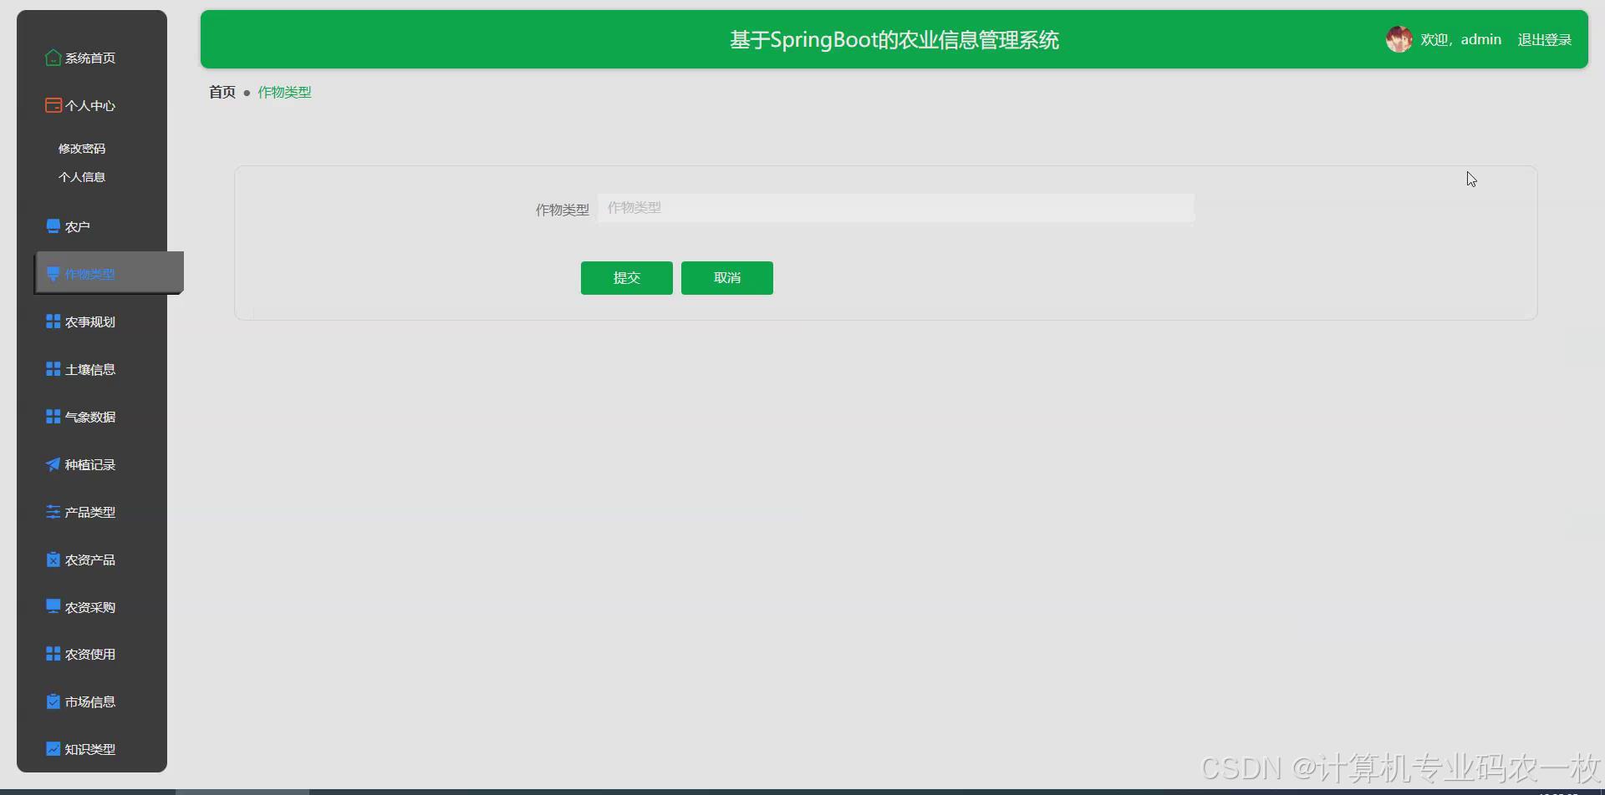
Task: Click the 首页 breadcrumb link
Action: pos(222,92)
